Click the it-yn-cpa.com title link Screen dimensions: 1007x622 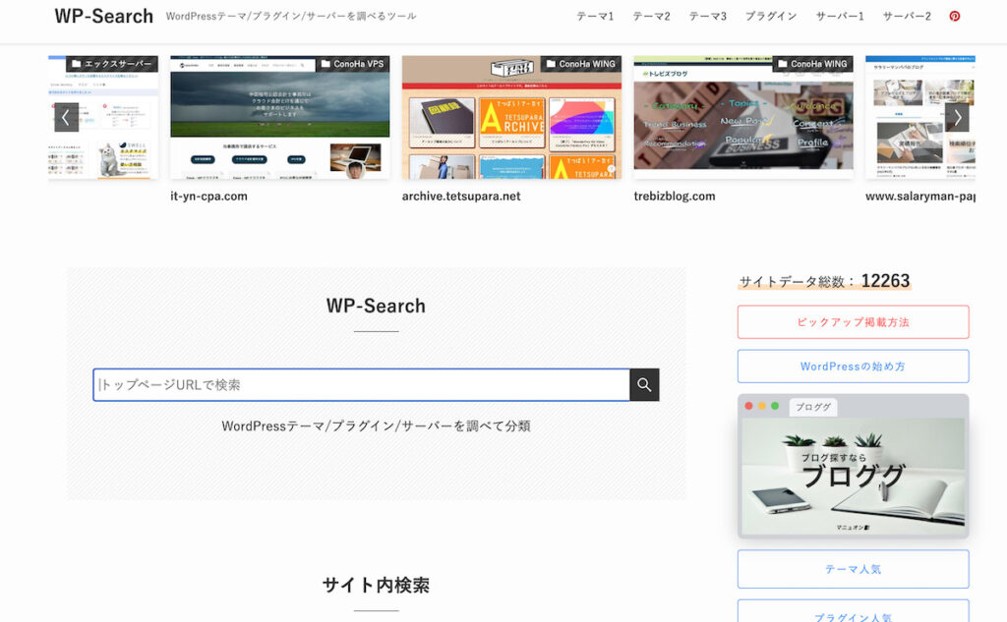pyautogui.click(x=208, y=197)
